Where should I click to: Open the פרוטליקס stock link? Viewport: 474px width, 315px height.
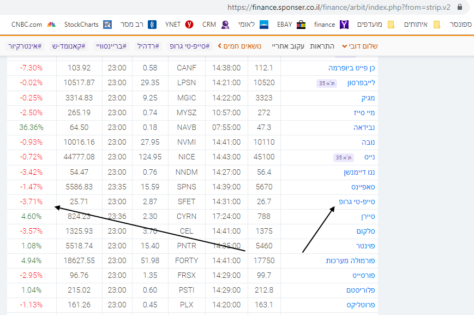point(361,305)
